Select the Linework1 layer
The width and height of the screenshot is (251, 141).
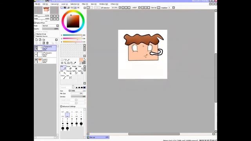pyautogui.click(x=45, y=54)
